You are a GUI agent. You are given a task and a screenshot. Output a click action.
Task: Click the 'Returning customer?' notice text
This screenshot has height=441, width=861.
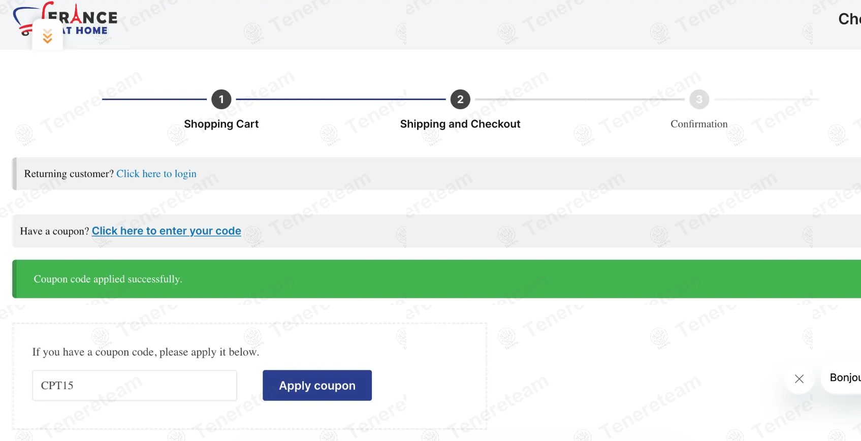pos(69,174)
